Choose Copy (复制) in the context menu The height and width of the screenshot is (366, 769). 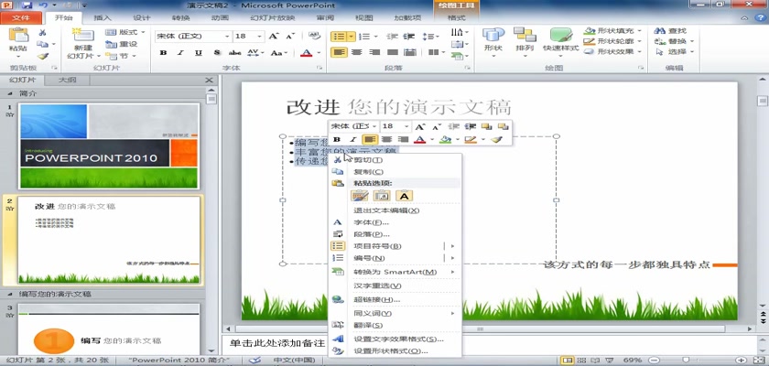(395, 172)
